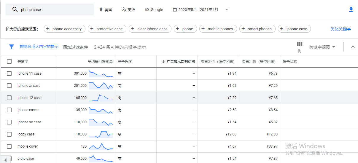Click the trend sparkline for iphone 11 case
This screenshot has height=163, width=358.
coord(101,73)
